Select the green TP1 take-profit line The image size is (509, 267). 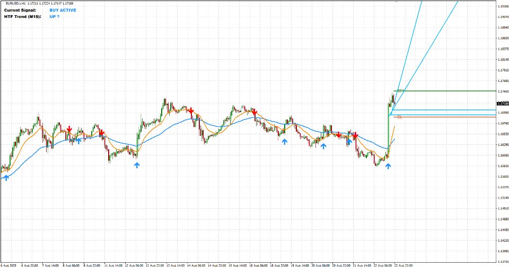(x=445, y=91)
